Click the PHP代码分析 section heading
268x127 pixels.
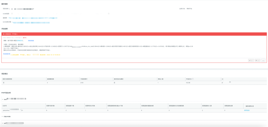click(x=6, y=93)
